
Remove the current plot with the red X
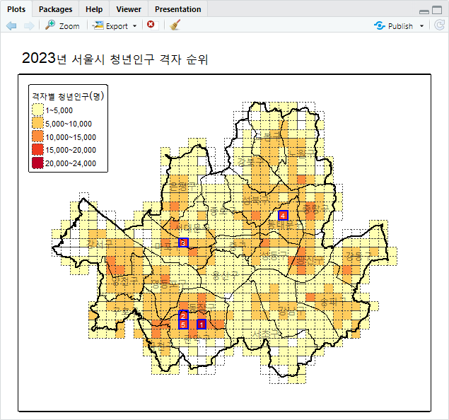pyautogui.click(x=151, y=25)
